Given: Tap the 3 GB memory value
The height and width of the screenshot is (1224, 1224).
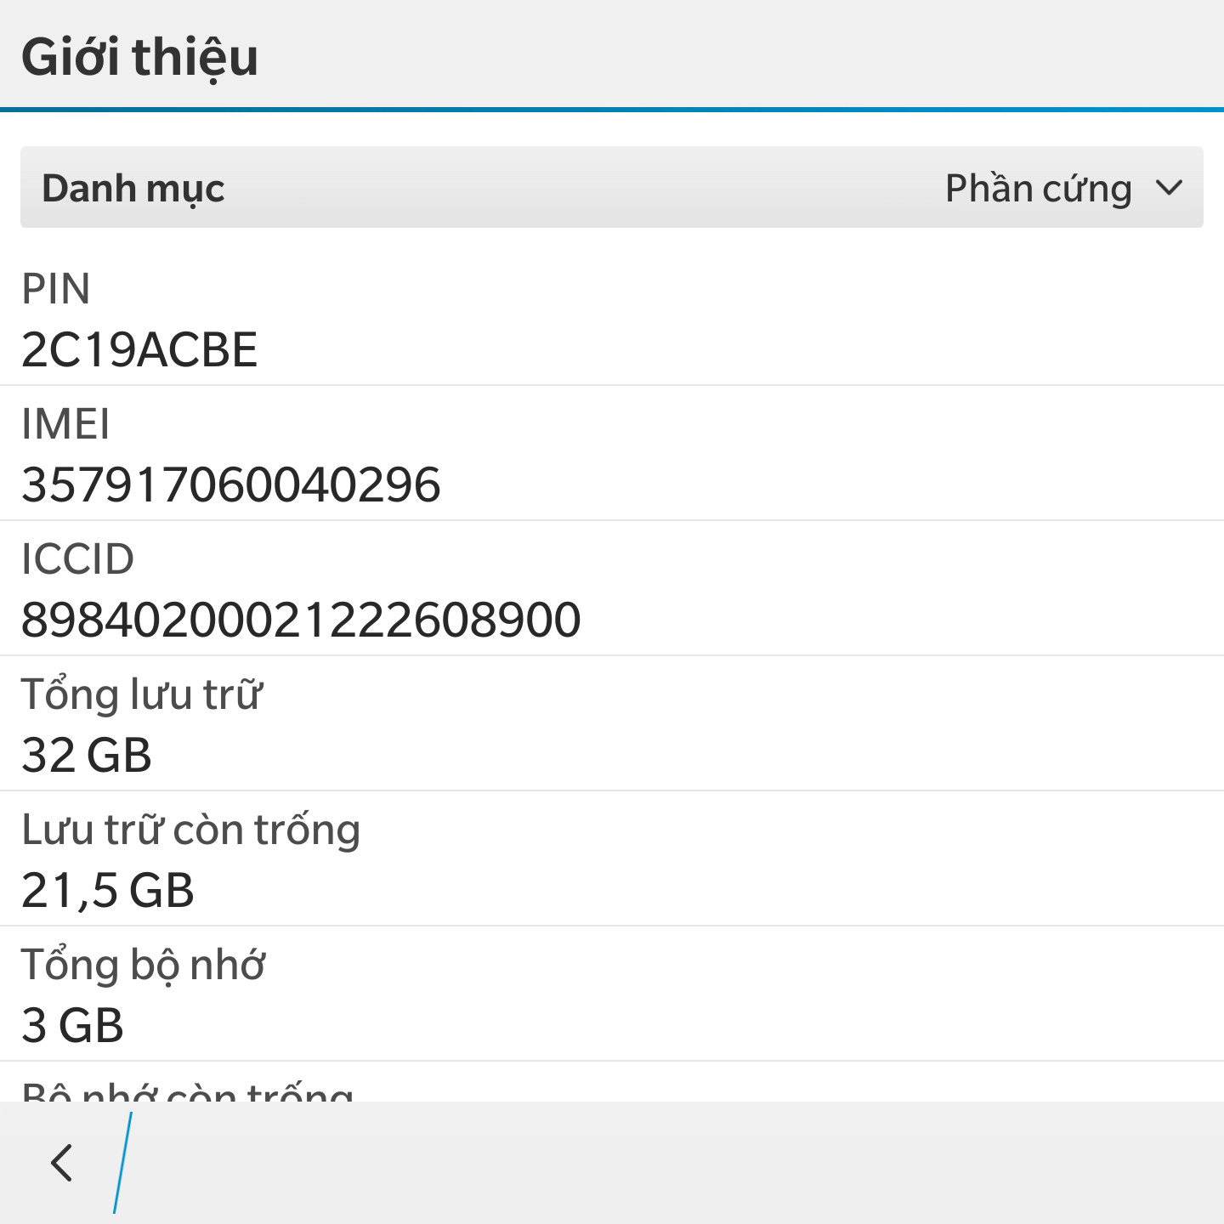Looking at the screenshot, I should pos(72,1025).
